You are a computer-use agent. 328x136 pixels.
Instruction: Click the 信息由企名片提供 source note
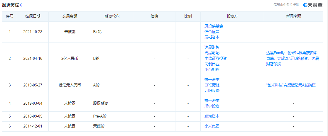pyautogui.click(x=286, y=5)
